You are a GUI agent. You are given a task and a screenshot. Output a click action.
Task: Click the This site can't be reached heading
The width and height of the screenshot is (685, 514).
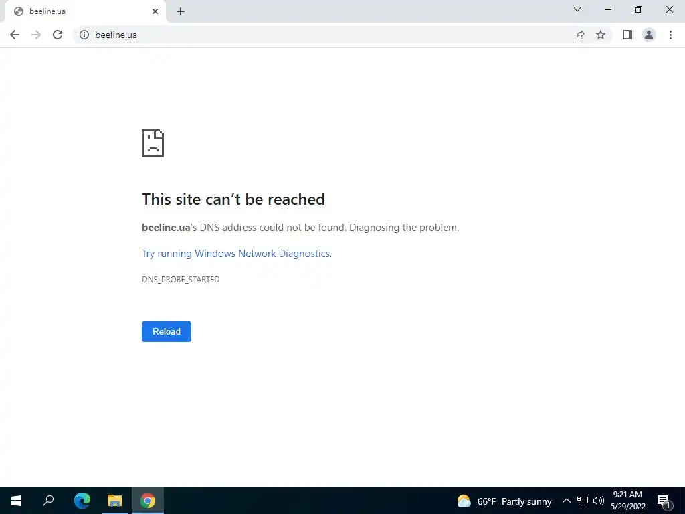233,199
